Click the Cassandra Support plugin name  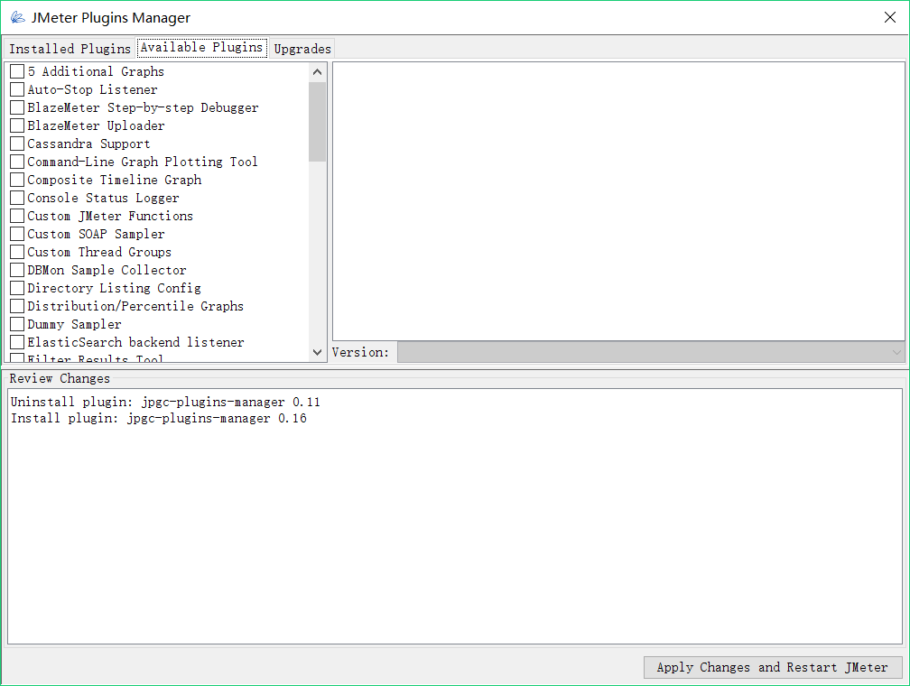pos(88,144)
